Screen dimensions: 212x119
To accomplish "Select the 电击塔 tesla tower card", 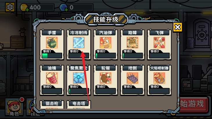I will click(x=79, y=105).
